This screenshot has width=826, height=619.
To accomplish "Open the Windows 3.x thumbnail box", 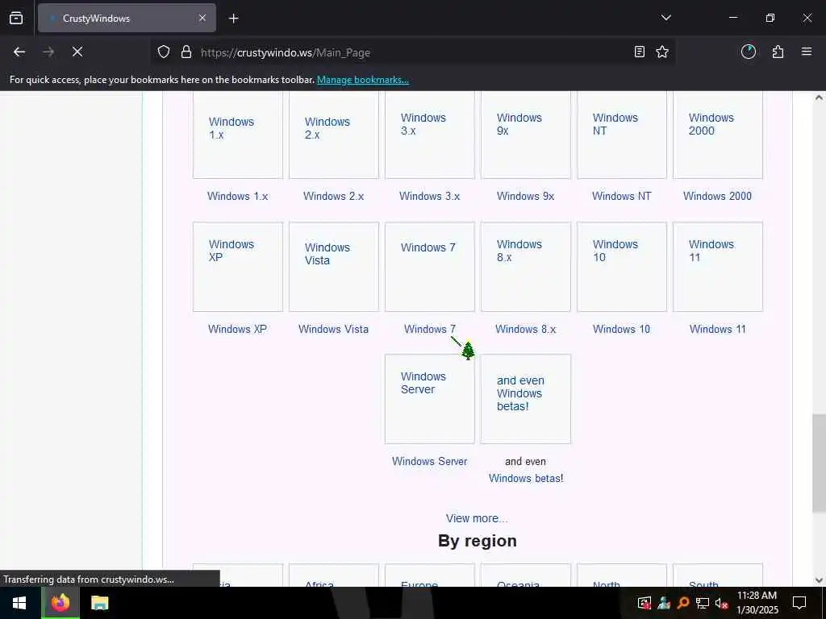I will pos(429,135).
